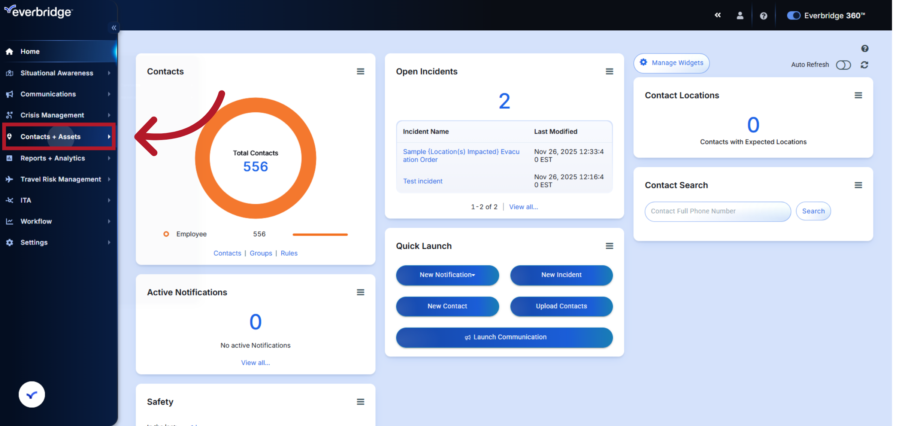Open the Test incident link
Screen dimensions: 899x426
click(423, 181)
